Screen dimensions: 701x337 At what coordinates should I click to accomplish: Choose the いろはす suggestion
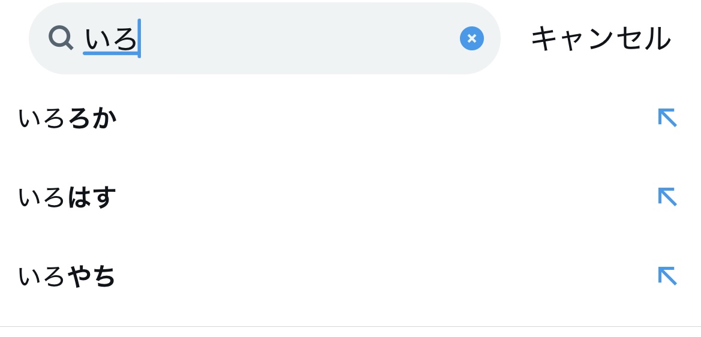[67, 197]
